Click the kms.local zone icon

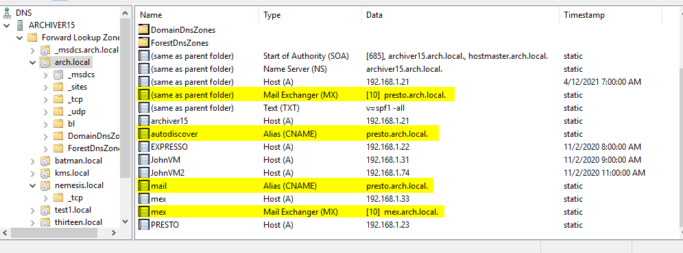tap(46, 173)
